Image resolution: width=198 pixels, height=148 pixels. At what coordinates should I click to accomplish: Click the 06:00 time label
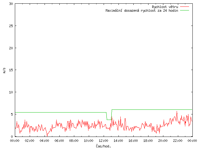pyautogui.click(x=59, y=141)
